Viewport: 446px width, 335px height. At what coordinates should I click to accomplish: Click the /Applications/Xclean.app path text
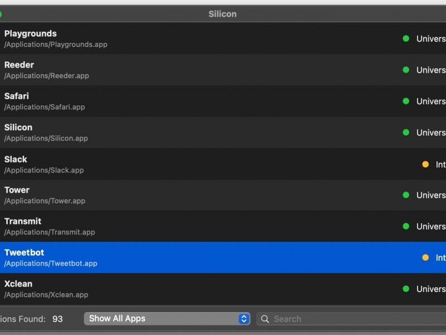tap(46, 295)
